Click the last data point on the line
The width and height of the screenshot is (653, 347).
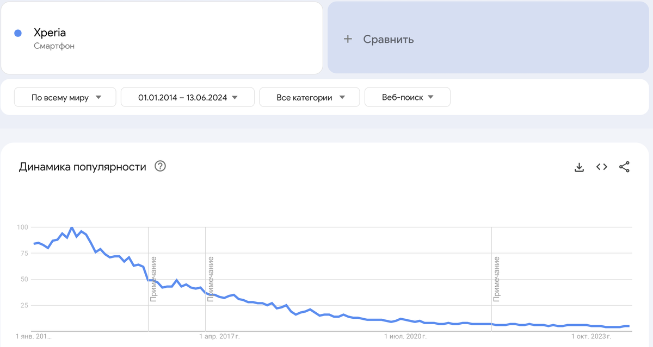pos(629,326)
